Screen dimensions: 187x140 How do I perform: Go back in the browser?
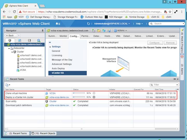click(4, 12)
